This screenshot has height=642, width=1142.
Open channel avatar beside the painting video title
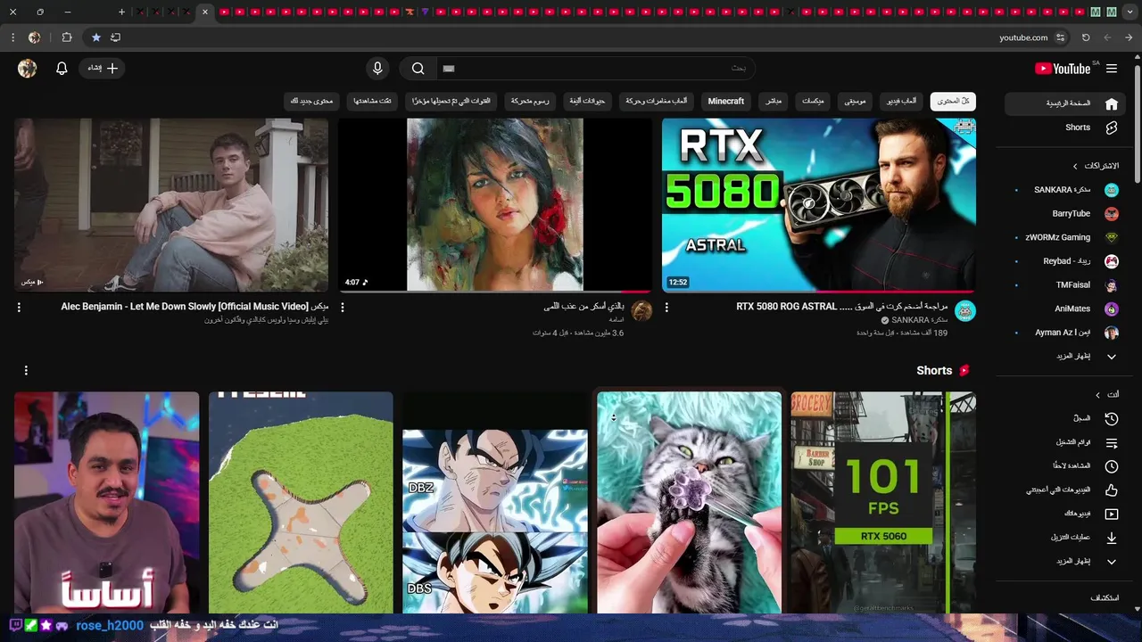(641, 311)
